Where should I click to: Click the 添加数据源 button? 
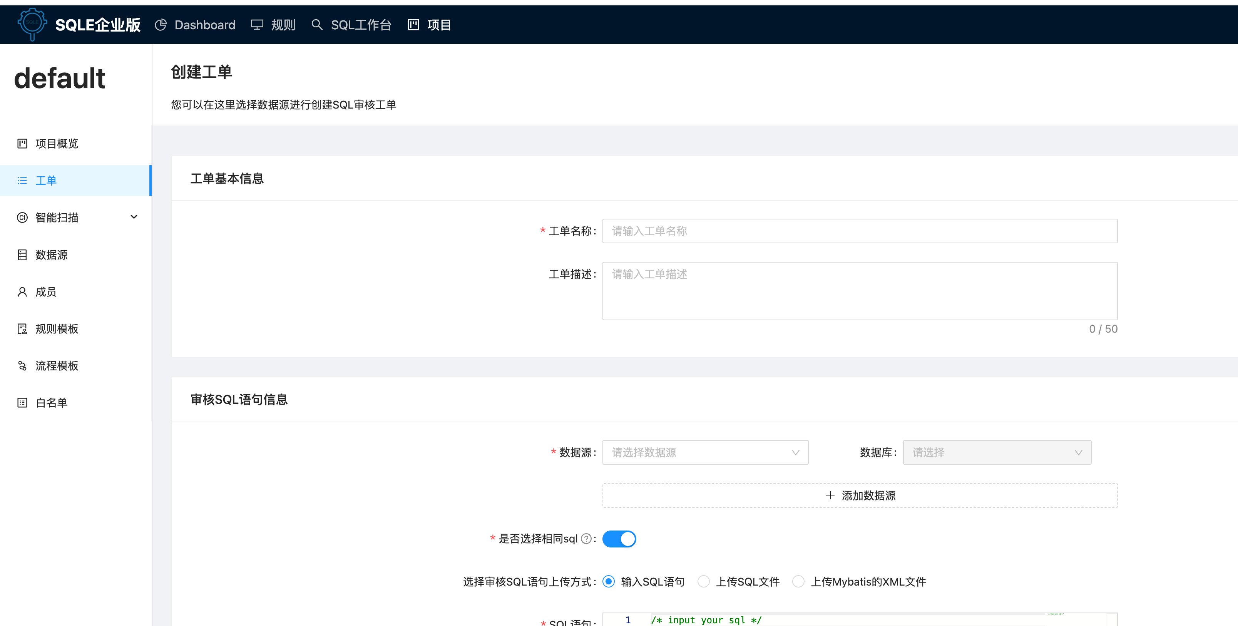point(860,495)
